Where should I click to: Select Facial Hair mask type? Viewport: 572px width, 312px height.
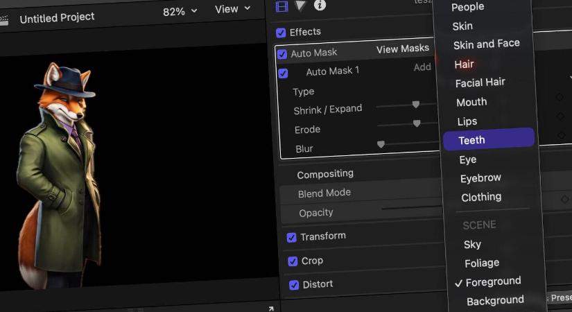point(480,83)
